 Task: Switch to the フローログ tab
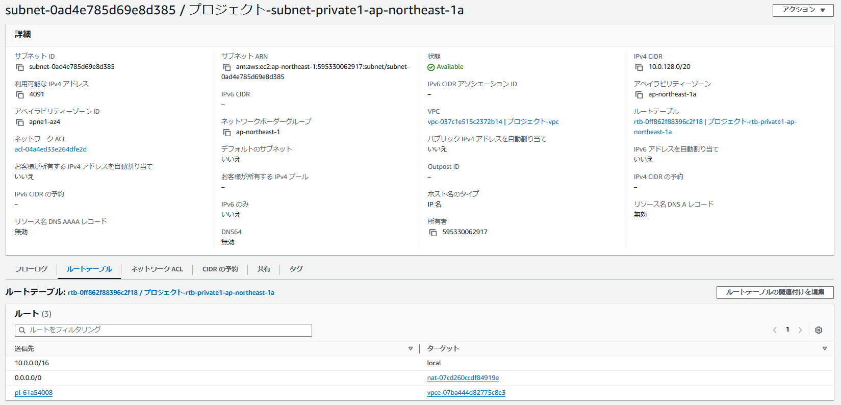(31, 269)
